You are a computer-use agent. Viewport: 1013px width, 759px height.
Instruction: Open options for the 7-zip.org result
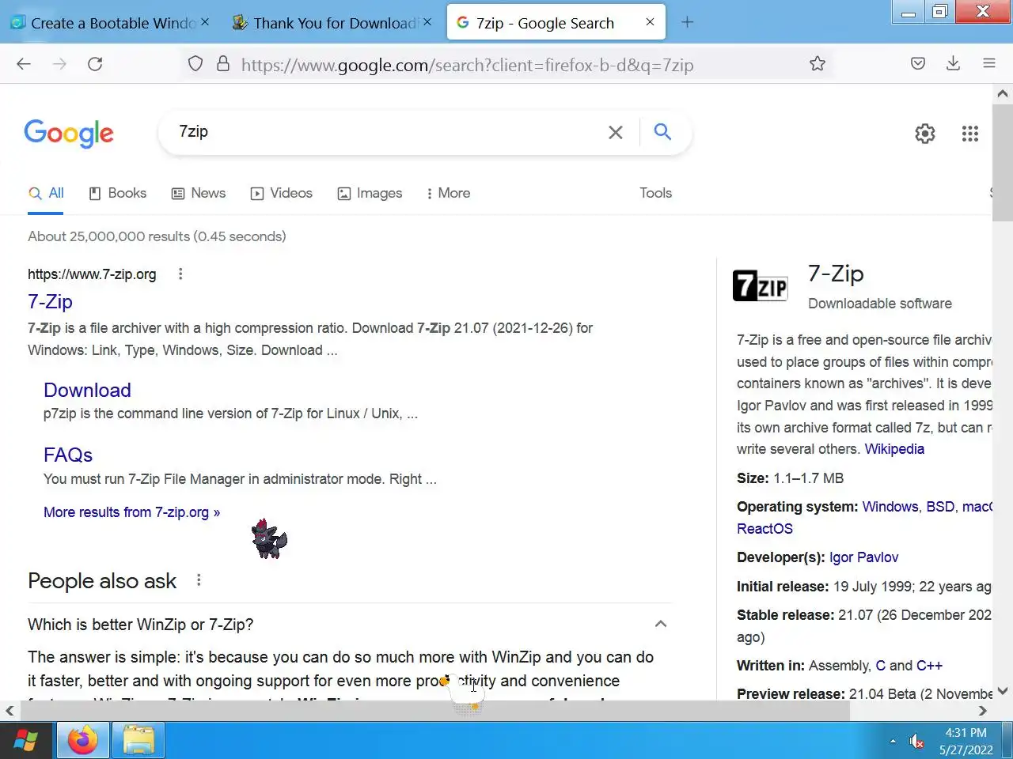pyautogui.click(x=180, y=274)
